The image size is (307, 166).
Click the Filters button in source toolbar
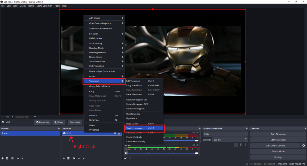point(59,122)
